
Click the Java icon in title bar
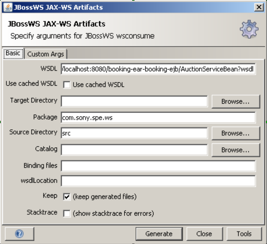click(8, 7)
